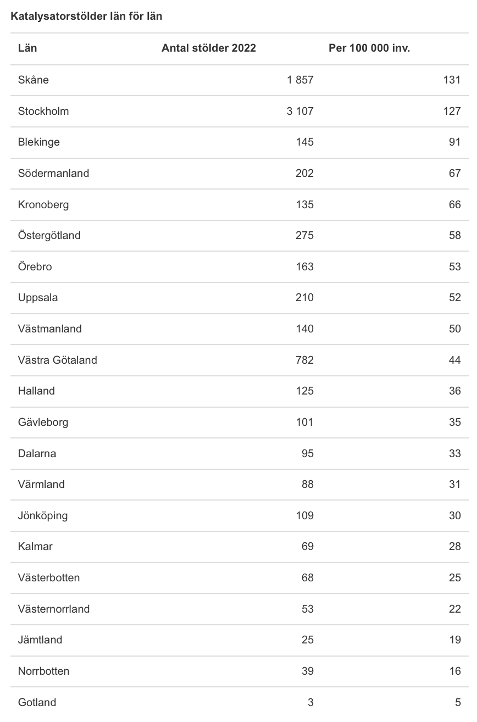Click the Gotland row label
The width and height of the screenshot is (477, 722).
click(x=37, y=702)
